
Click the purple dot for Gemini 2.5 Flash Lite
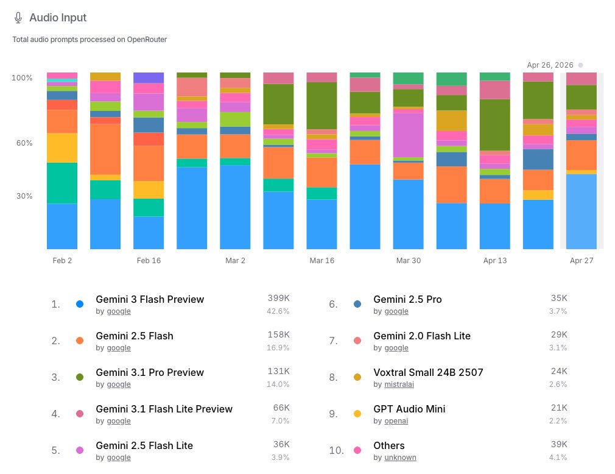point(80,450)
